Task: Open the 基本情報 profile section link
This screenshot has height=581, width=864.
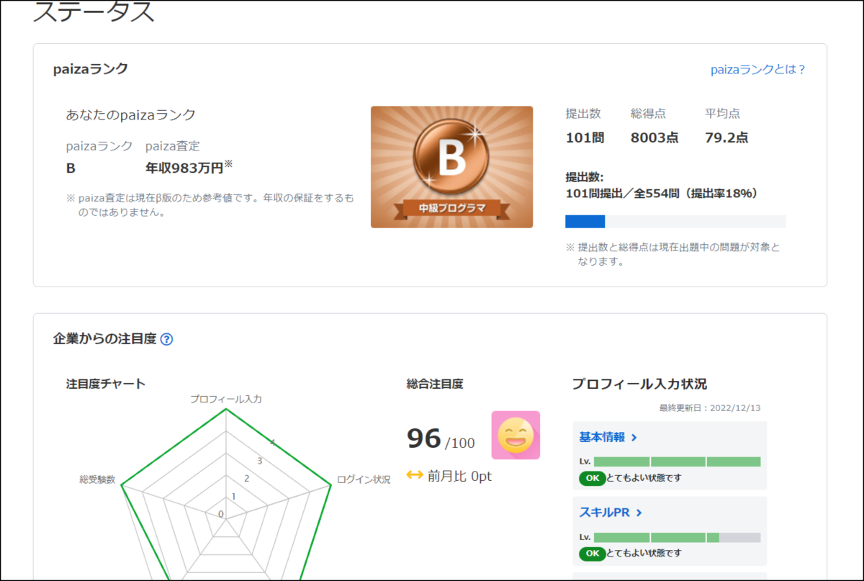Action: 602,437
